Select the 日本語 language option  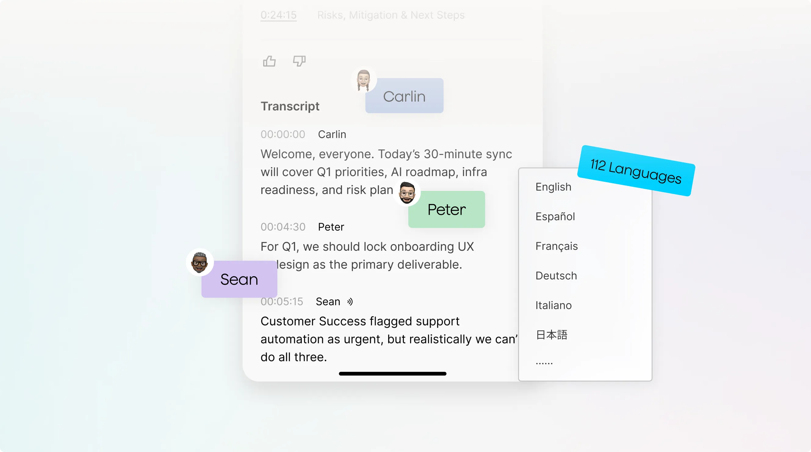pos(551,335)
